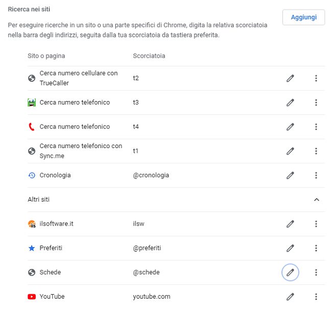Click the Aggiungi button

(303, 17)
